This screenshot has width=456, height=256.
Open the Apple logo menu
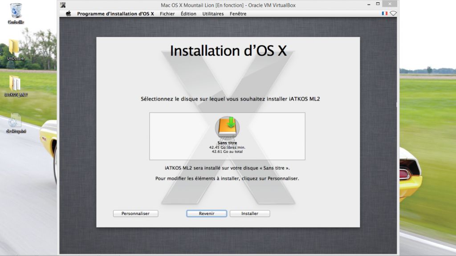click(x=69, y=14)
